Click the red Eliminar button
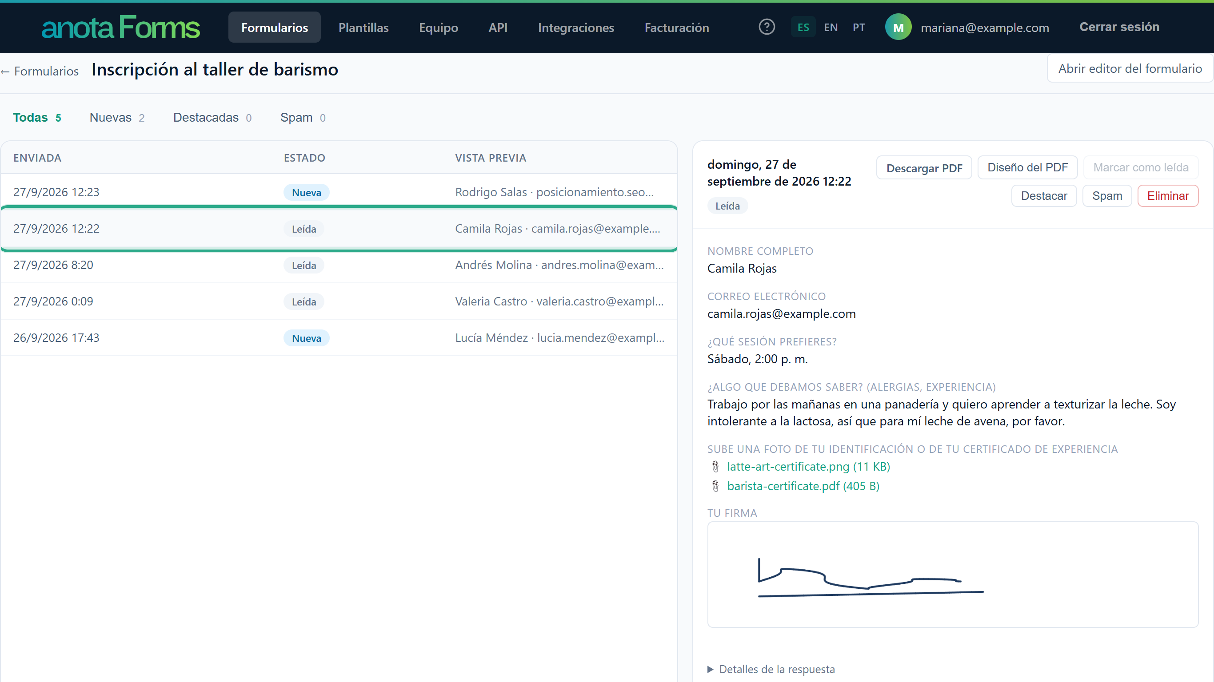This screenshot has width=1214, height=682. pos(1168,196)
